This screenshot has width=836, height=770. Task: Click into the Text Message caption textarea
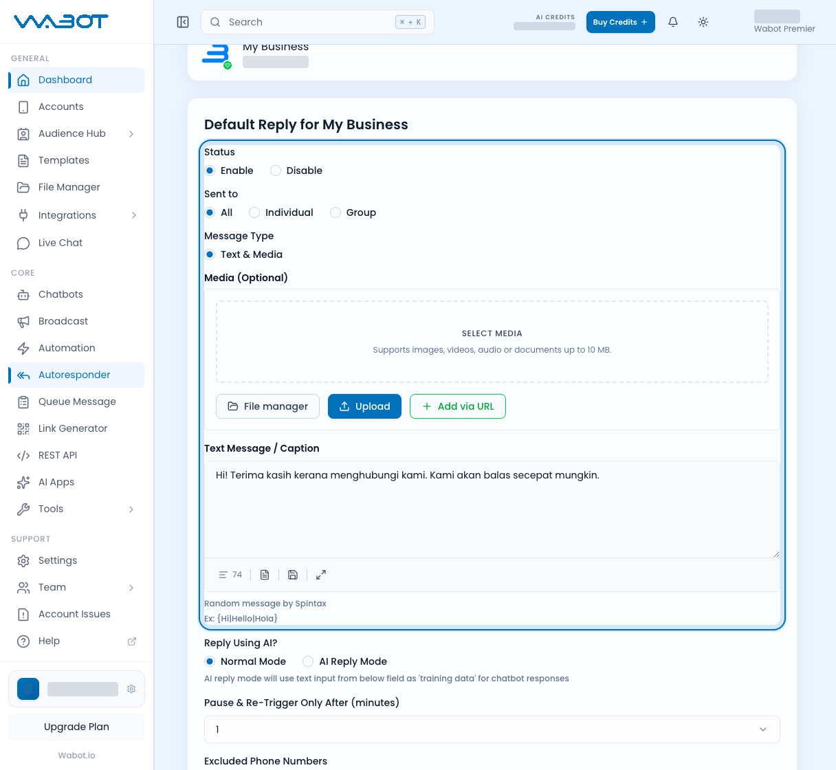(x=492, y=509)
